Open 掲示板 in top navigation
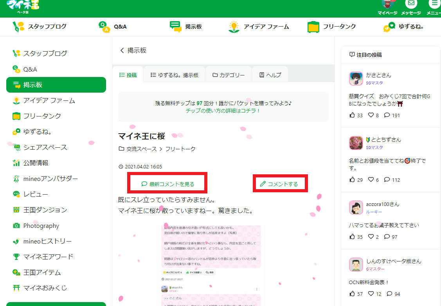The width and height of the screenshot is (441, 306). coord(185,27)
